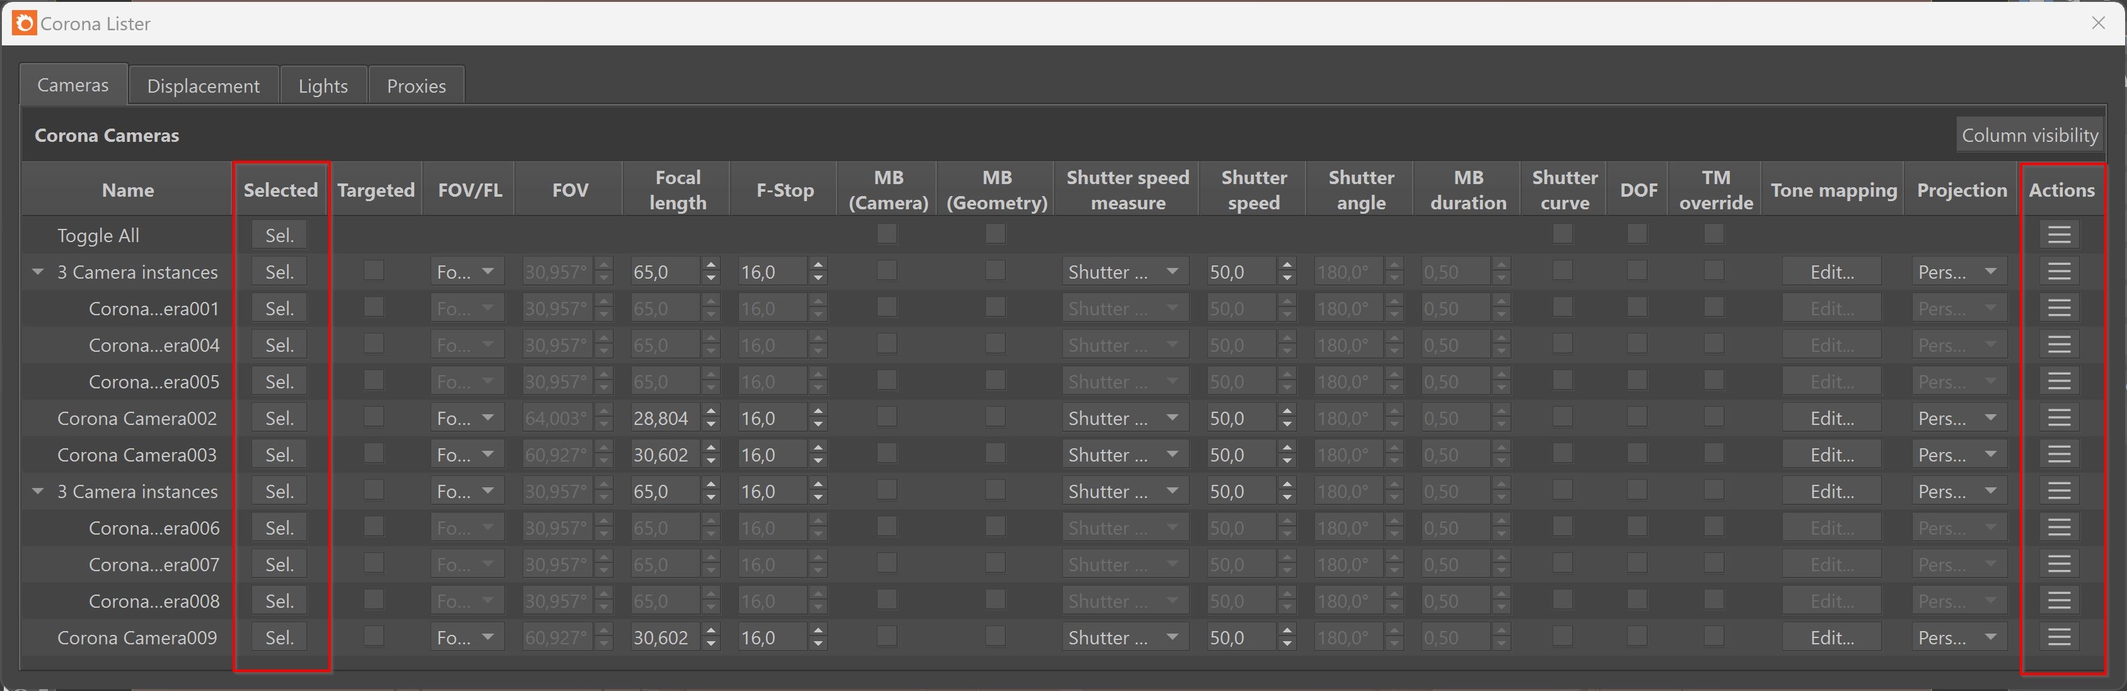Click the Focal length column header
This screenshot has height=691, width=2127.
pos(677,190)
